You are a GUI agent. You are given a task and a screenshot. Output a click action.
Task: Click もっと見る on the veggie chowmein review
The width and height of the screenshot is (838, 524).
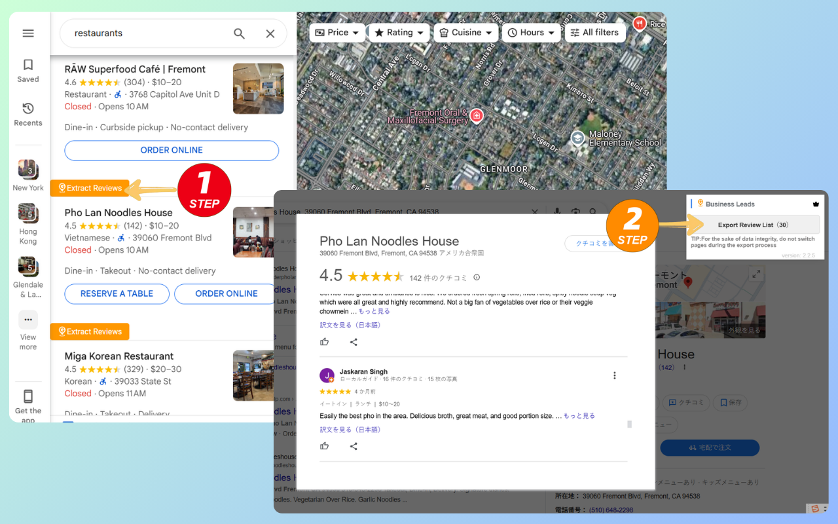tap(374, 312)
